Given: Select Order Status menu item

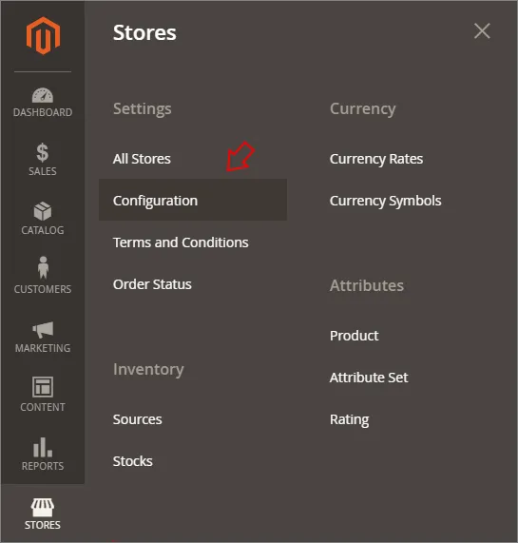Looking at the screenshot, I should click(x=152, y=284).
